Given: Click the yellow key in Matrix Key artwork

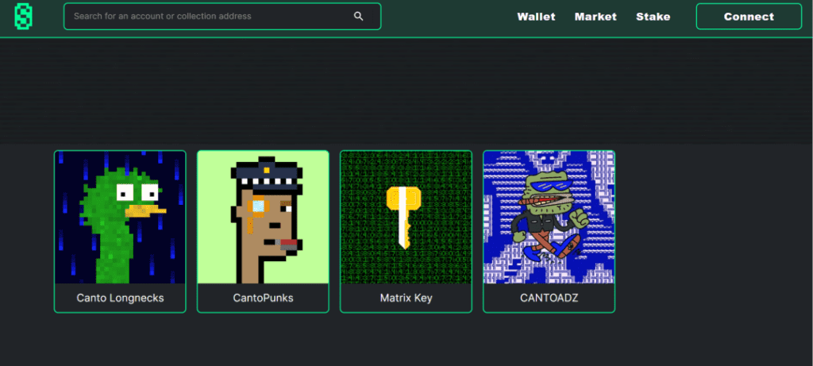Looking at the screenshot, I should click(403, 218).
